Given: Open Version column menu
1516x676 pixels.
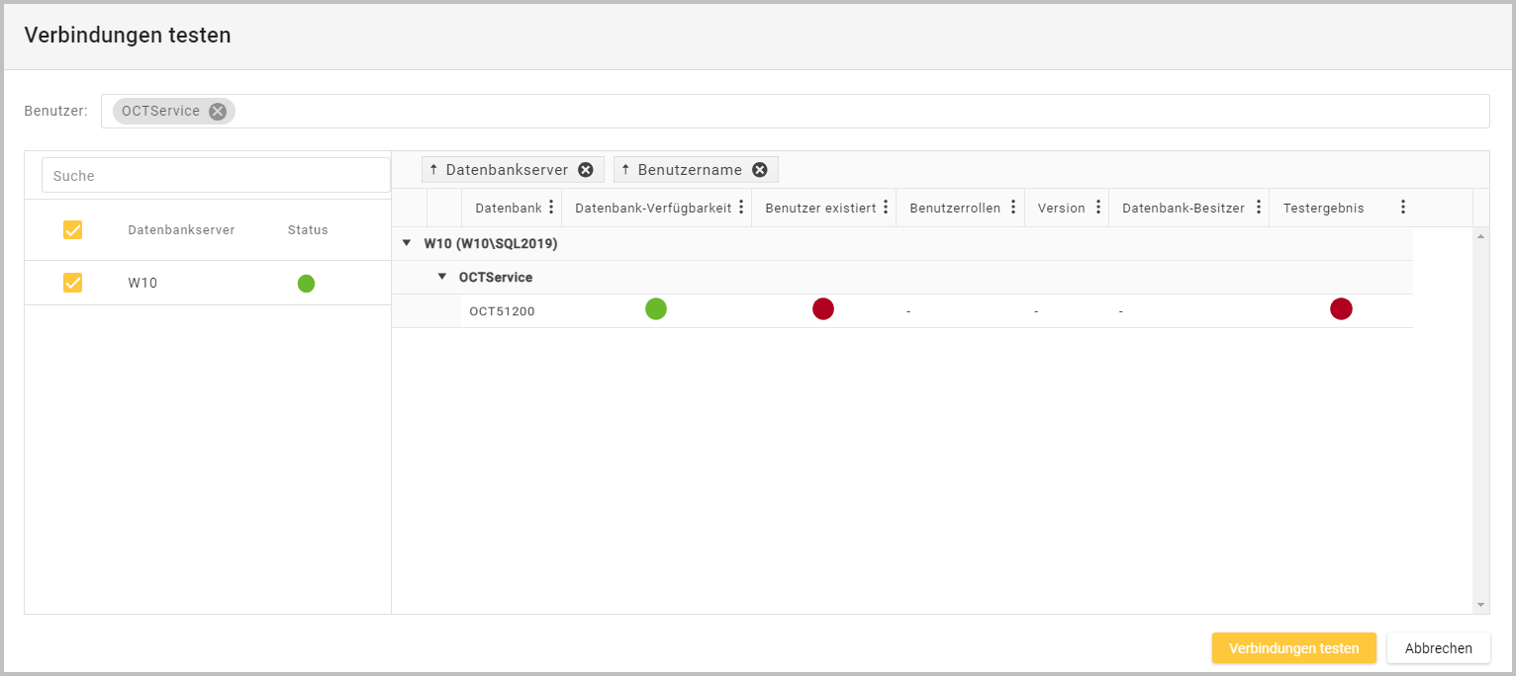Looking at the screenshot, I should point(1098,208).
